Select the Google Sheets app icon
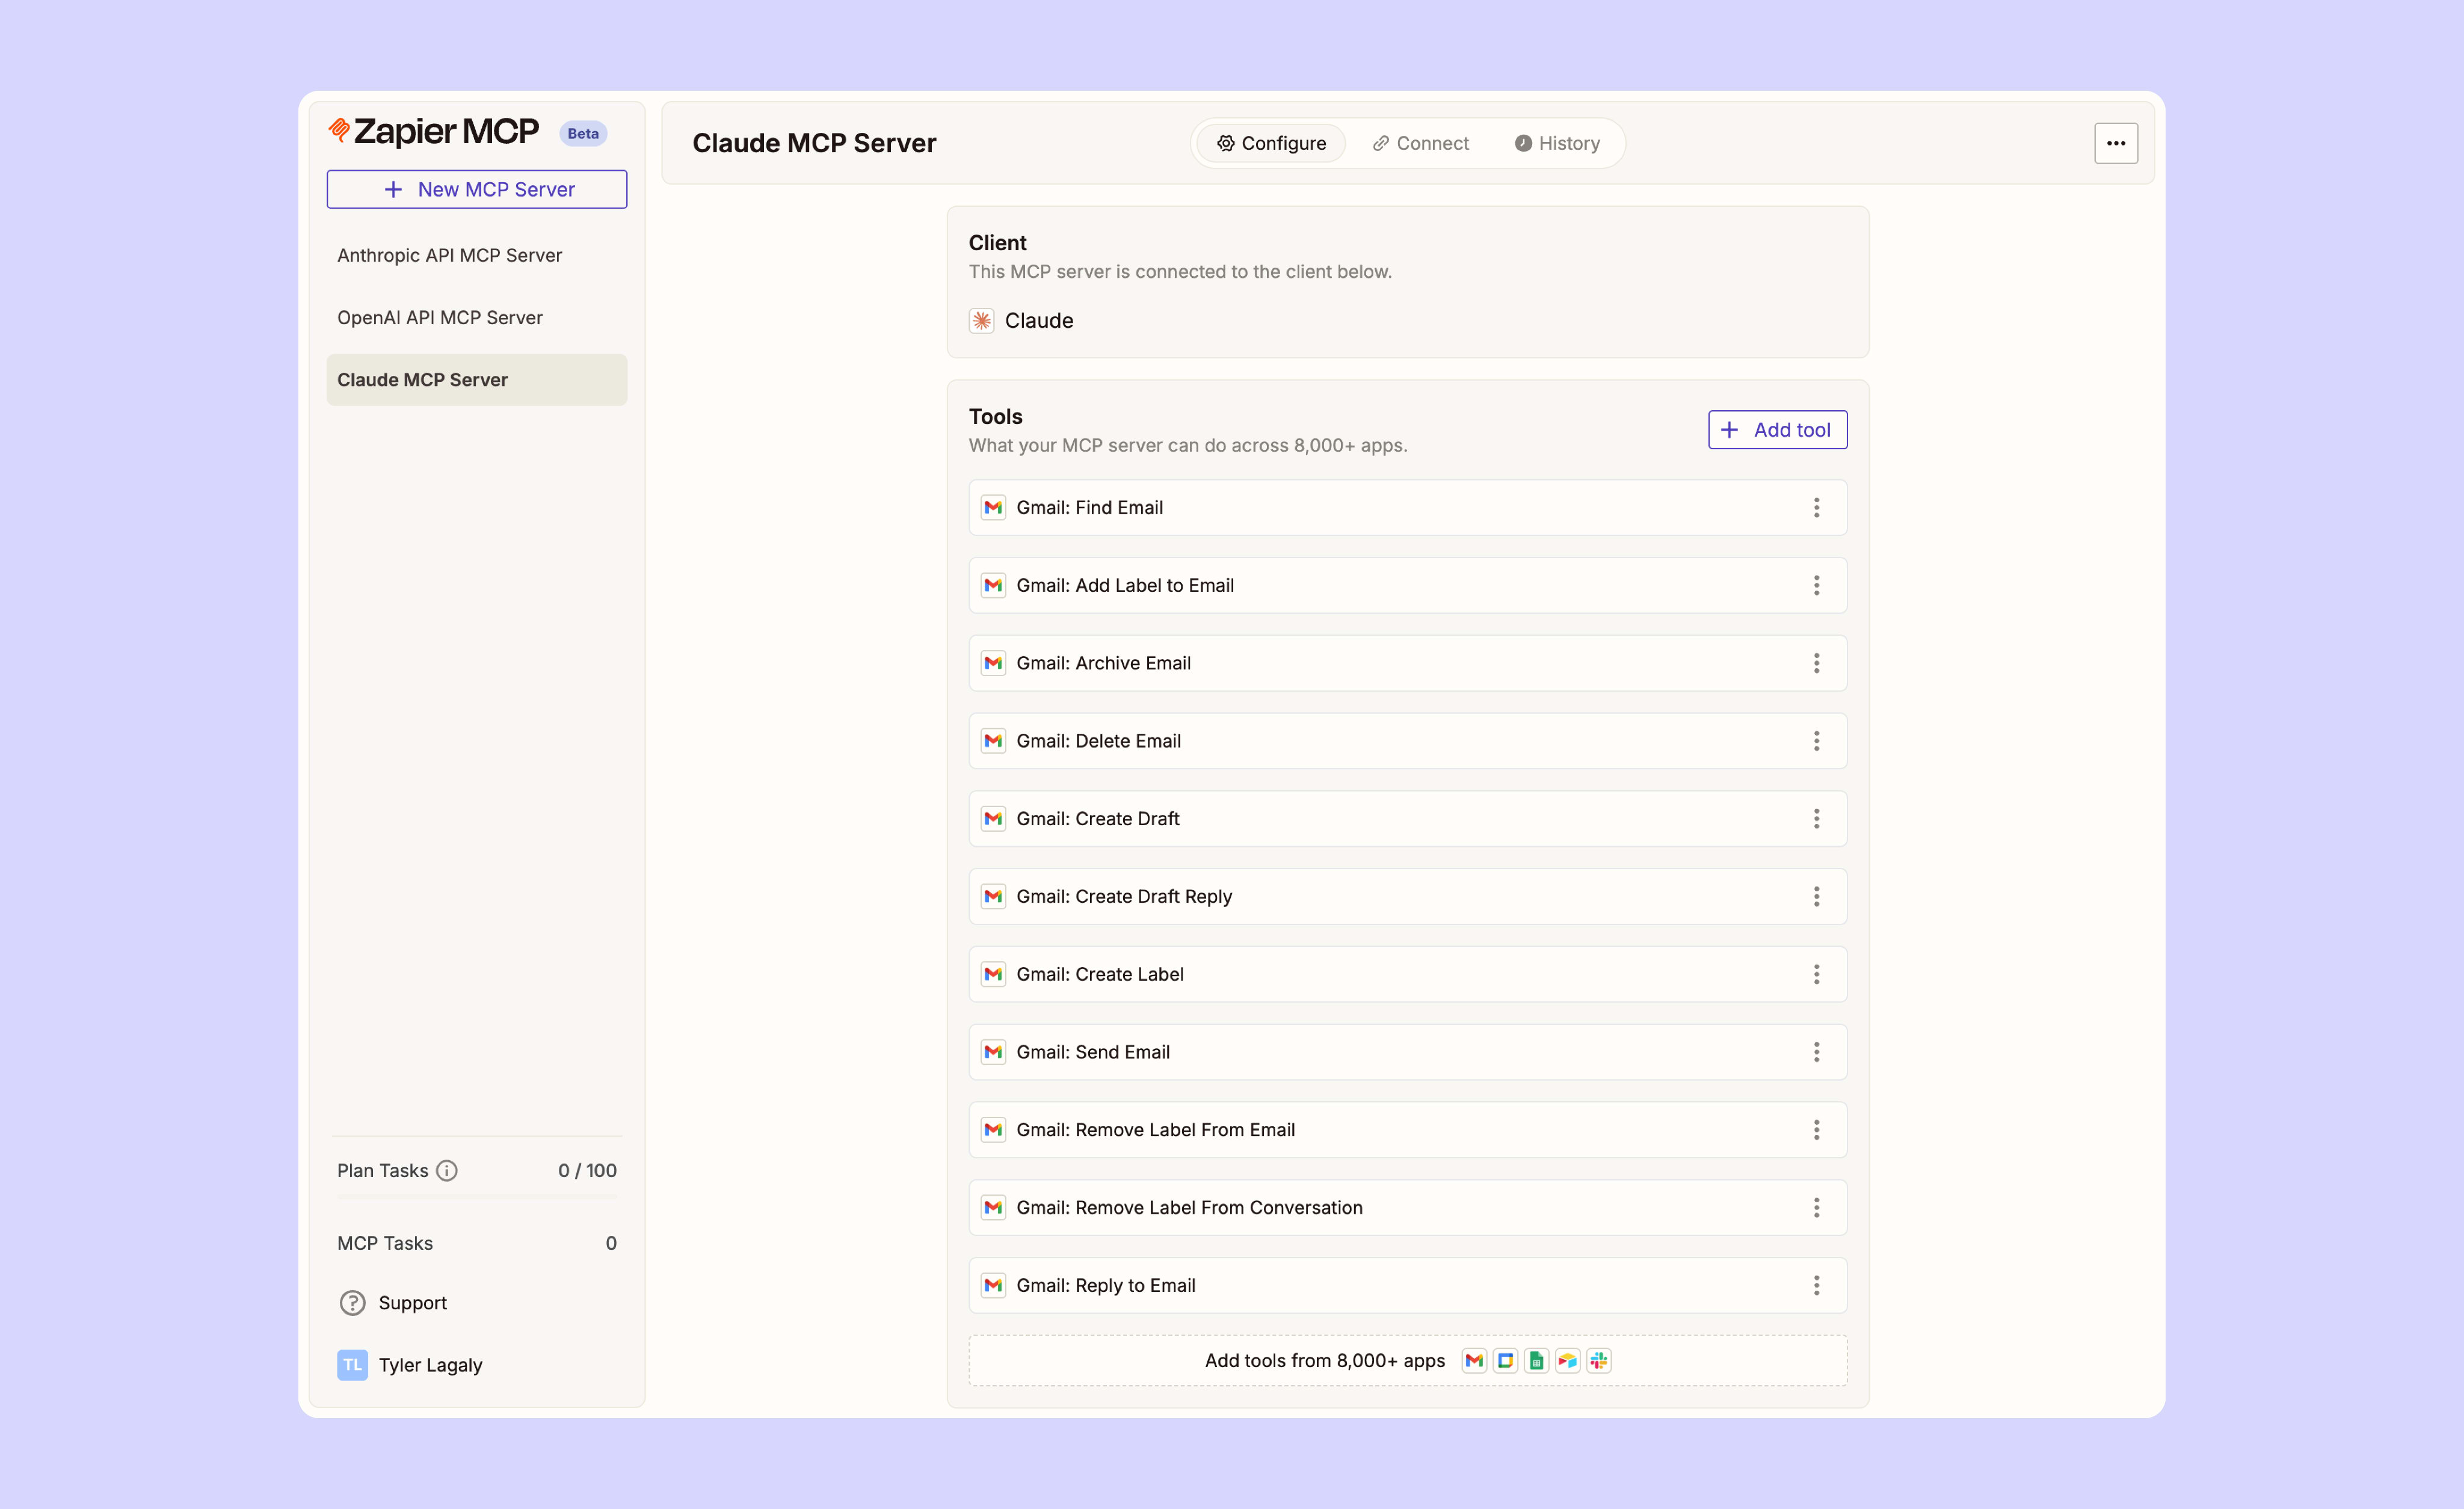 [1536, 1361]
